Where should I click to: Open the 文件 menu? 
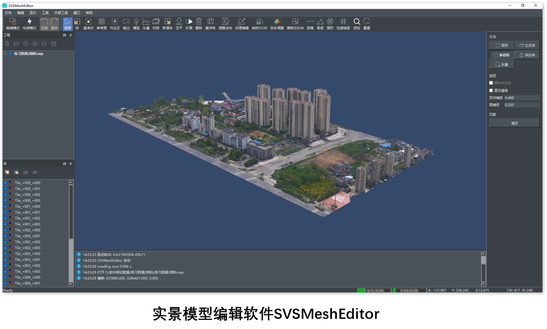(x=8, y=12)
